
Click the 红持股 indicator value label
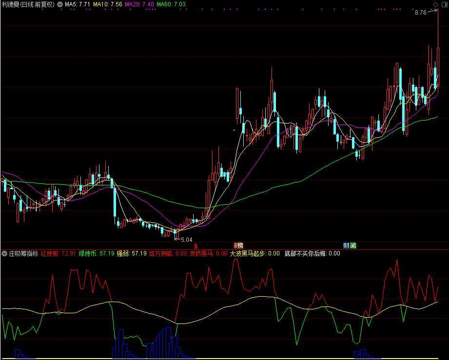pyautogui.click(x=58, y=253)
